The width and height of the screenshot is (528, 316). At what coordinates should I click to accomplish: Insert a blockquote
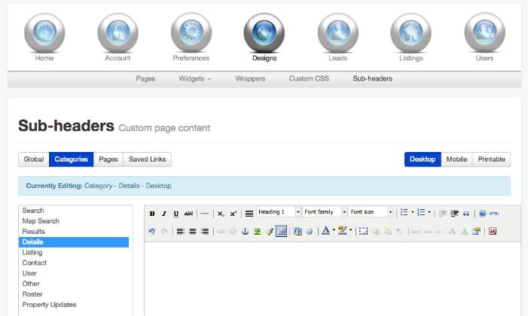[x=466, y=214]
